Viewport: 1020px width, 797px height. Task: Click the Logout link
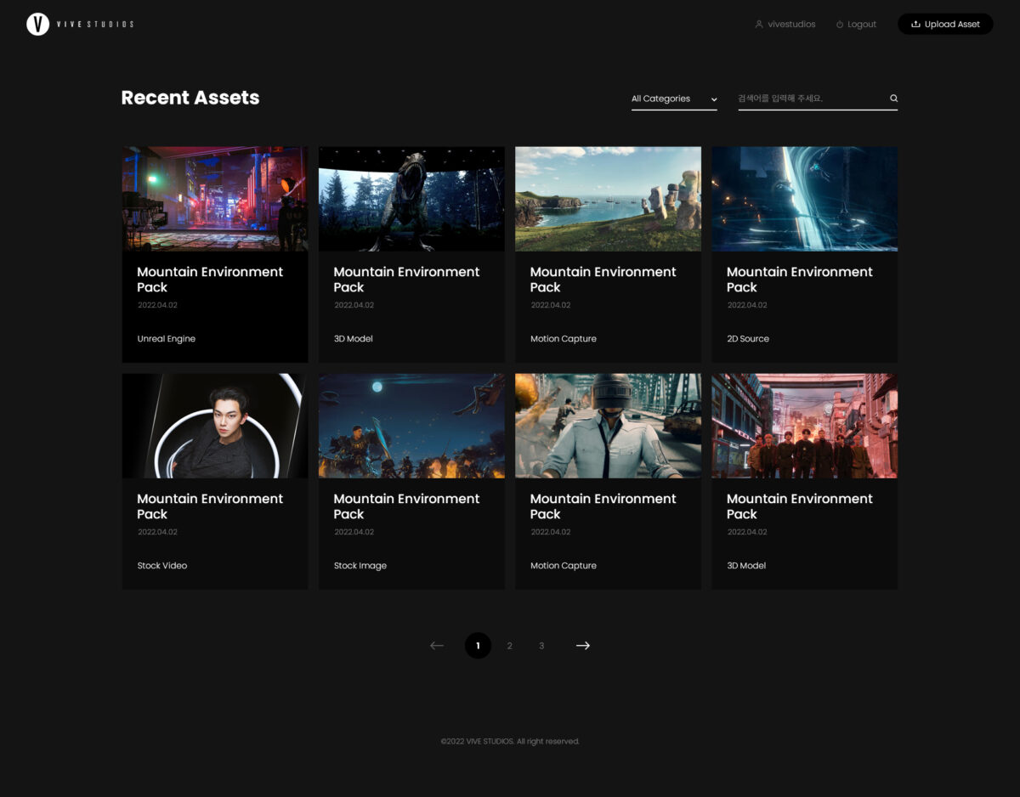(861, 25)
